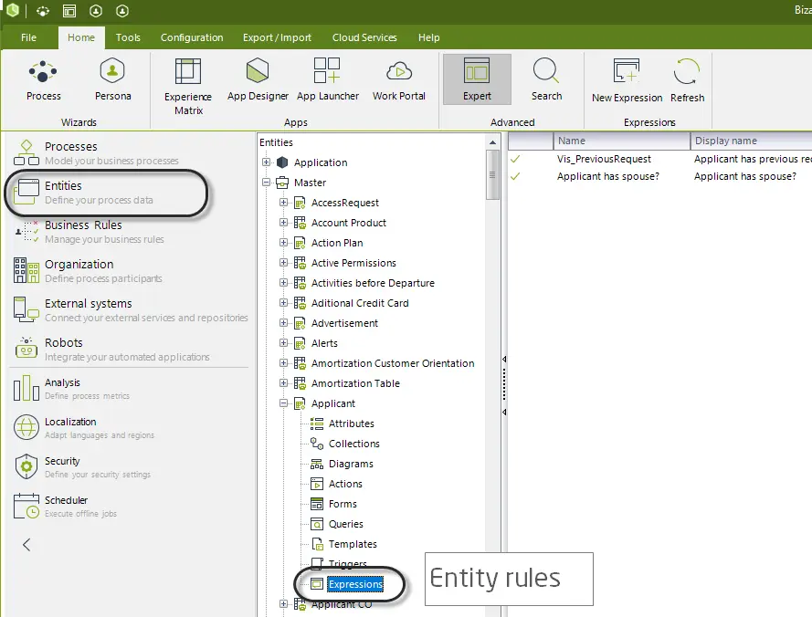Open the Configuration tab

pyautogui.click(x=192, y=37)
